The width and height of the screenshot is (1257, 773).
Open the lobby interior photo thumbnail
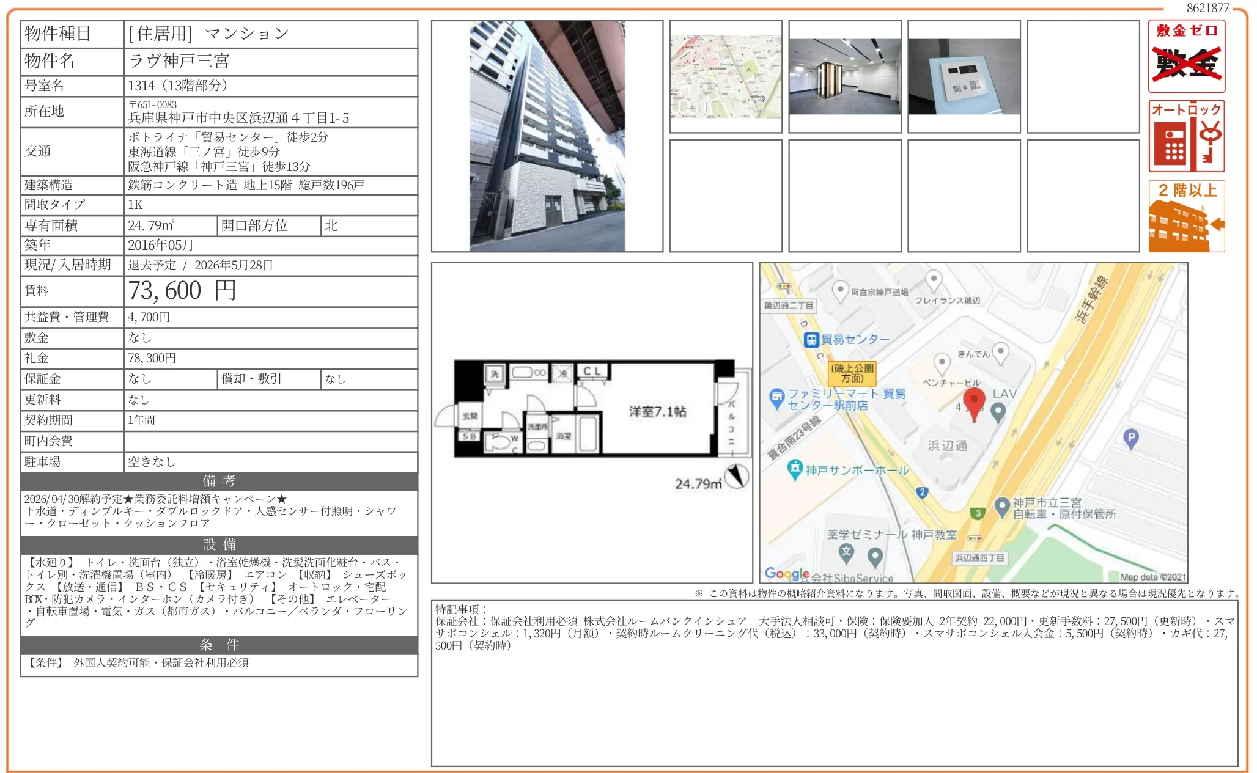point(844,76)
